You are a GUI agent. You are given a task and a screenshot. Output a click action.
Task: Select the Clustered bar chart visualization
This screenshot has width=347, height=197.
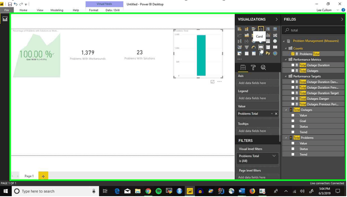tap(254, 29)
